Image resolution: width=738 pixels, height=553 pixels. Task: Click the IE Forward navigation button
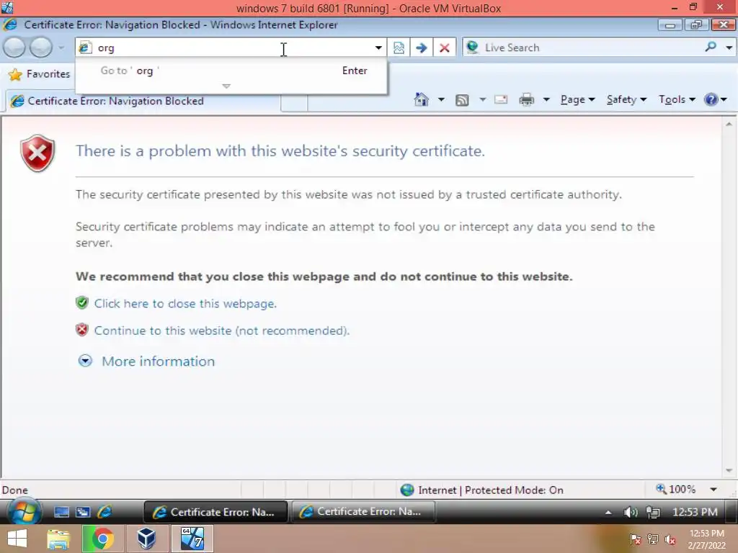coord(41,48)
